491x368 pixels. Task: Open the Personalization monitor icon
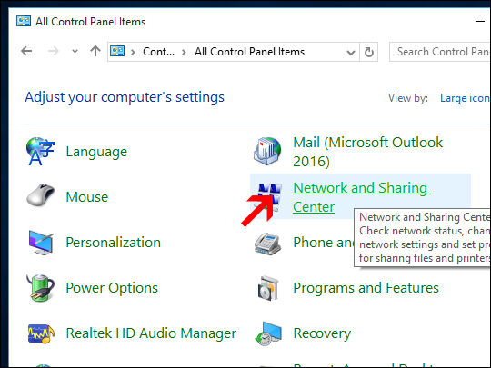pyautogui.click(x=41, y=242)
